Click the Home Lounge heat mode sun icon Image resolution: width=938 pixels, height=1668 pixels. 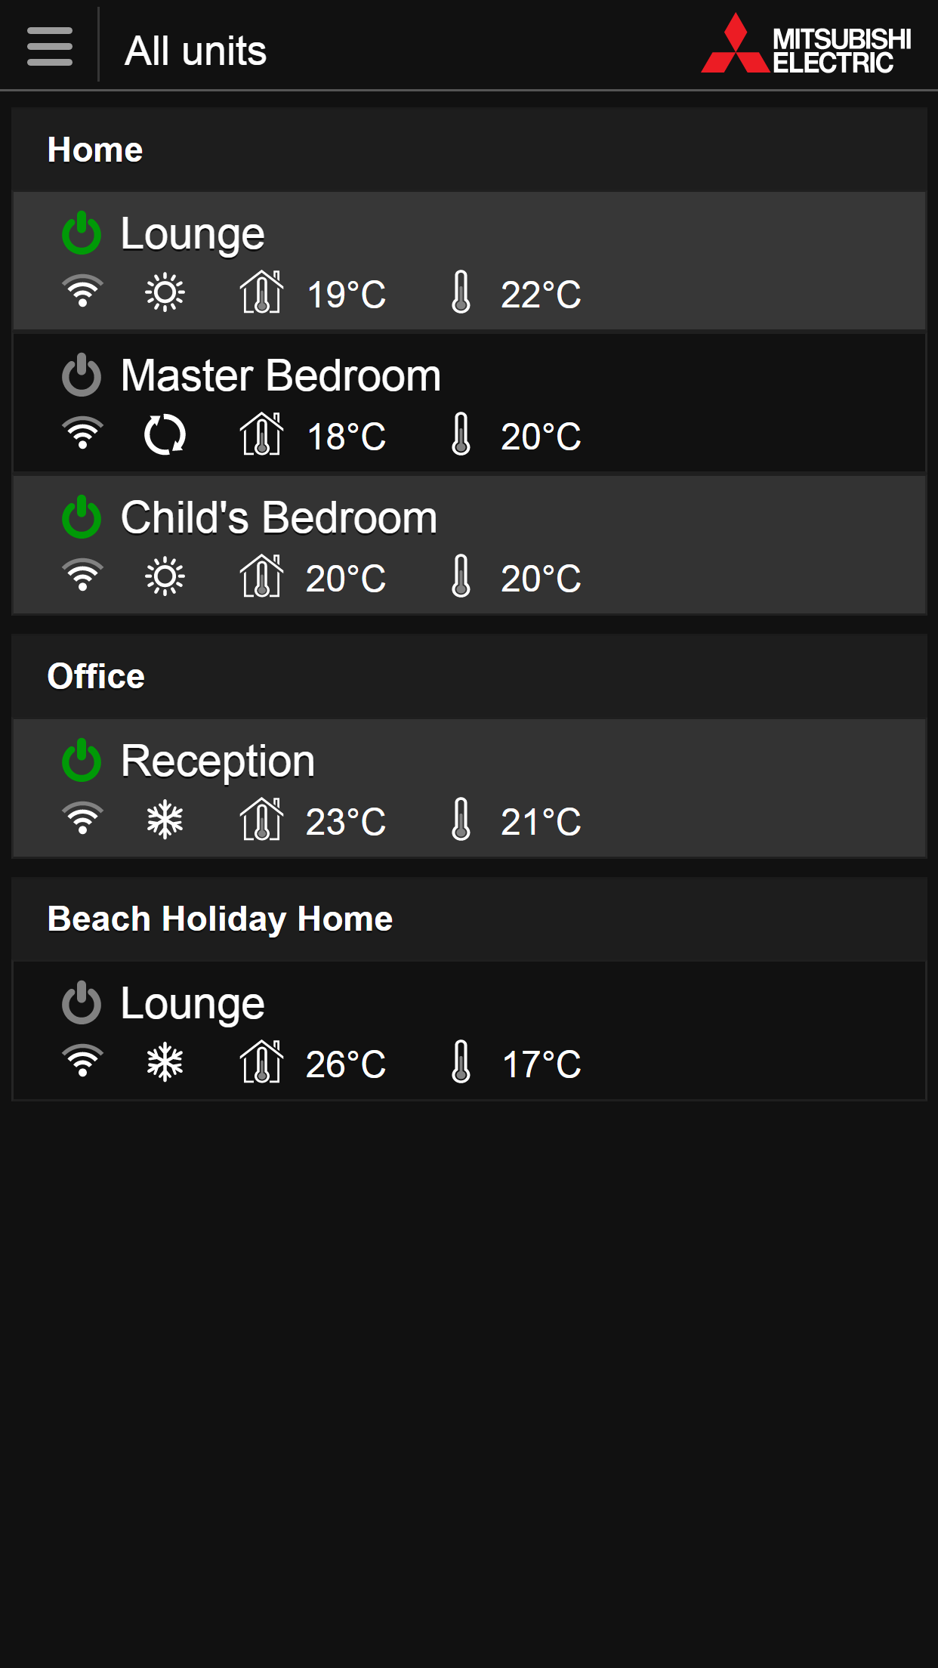[x=165, y=293]
